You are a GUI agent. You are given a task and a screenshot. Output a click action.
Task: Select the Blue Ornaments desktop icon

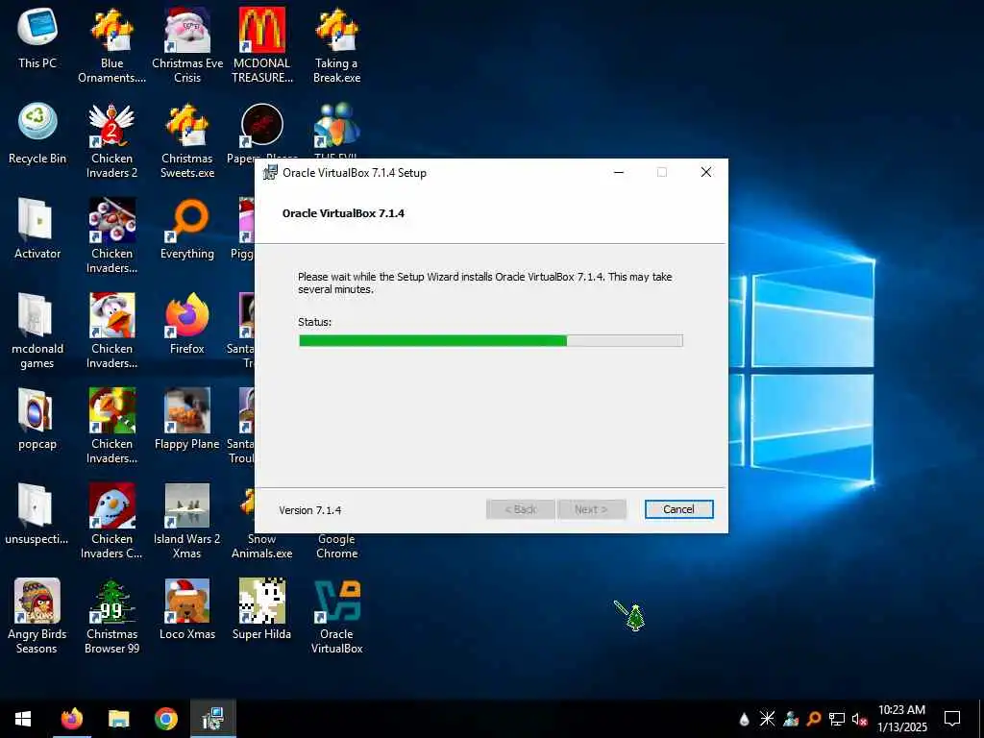[111, 46]
